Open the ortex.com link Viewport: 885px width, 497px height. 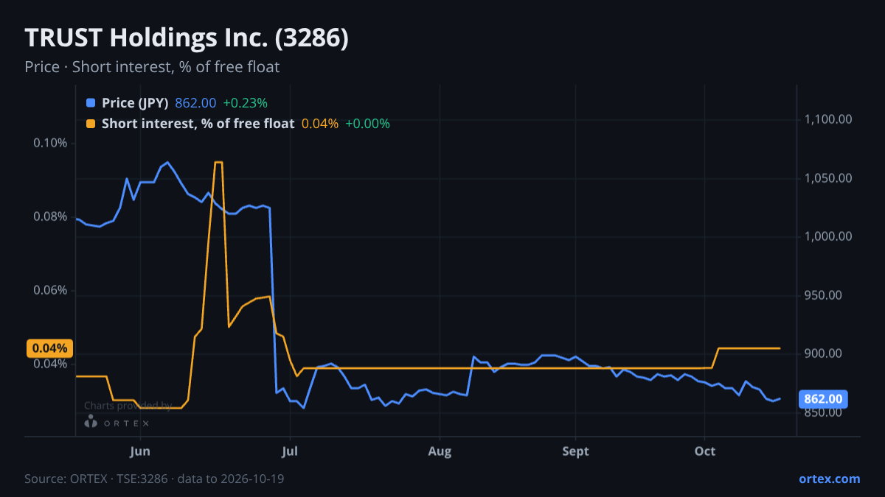pyautogui.click(x=829, y=479)
